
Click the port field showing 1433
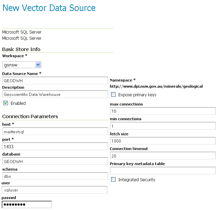coord(55,146)
